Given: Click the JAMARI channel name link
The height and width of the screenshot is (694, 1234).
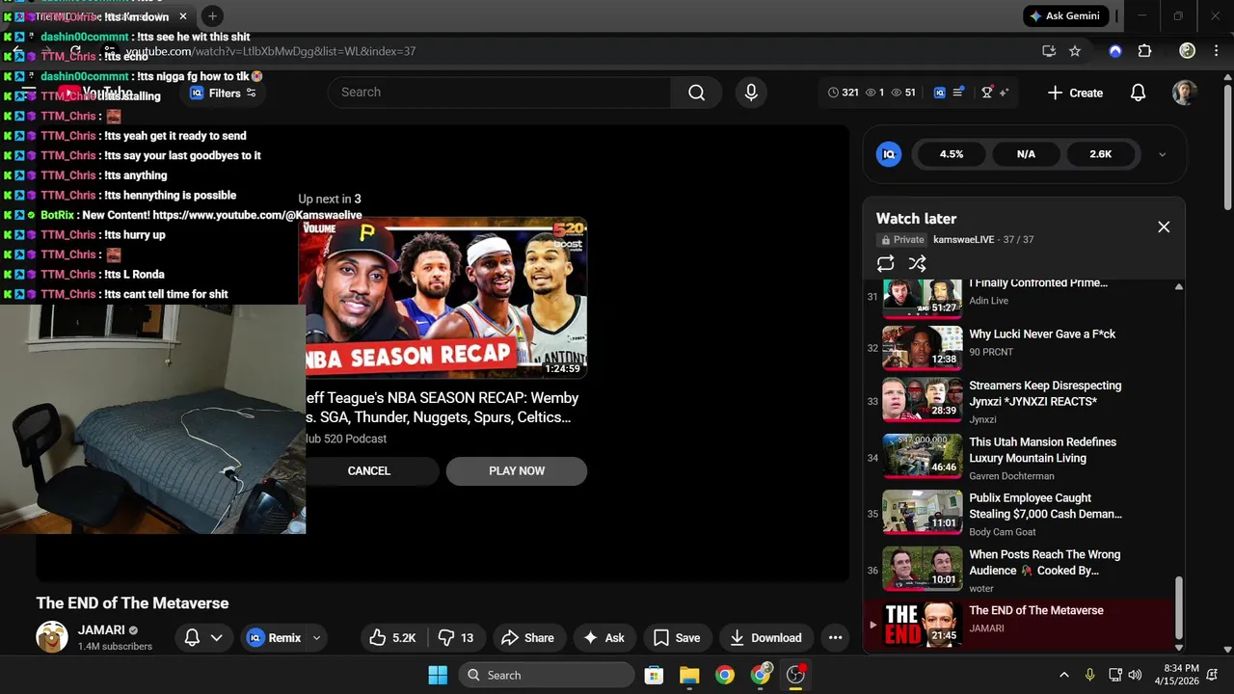Looking at the screenshot, I should (x=101, y=630).
